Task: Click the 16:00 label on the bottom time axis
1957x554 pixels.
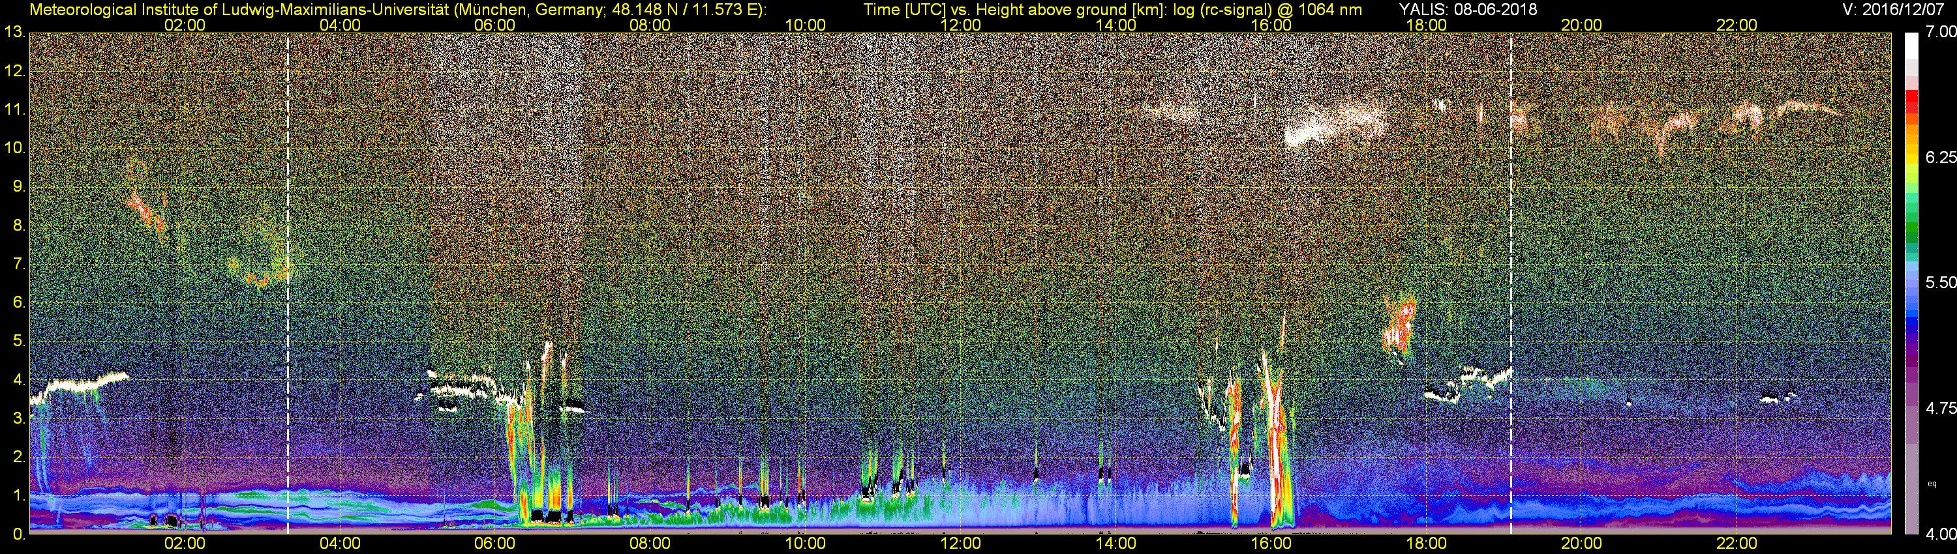Action: point(1271,544)
